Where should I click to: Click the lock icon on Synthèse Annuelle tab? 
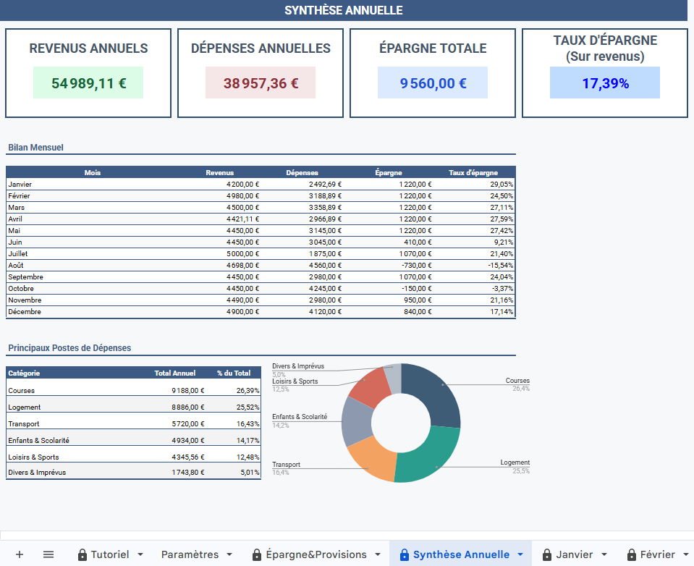coord(404,554)
